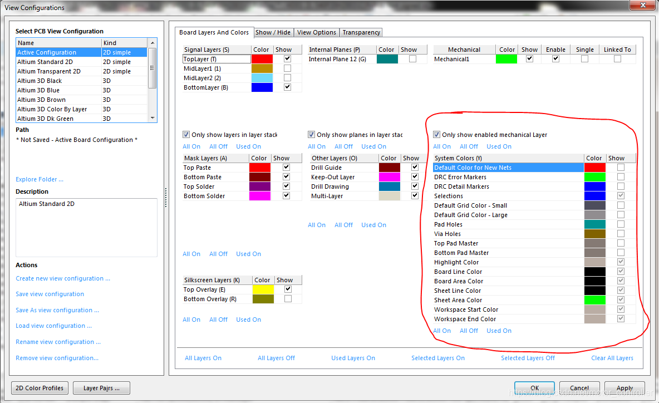Viewport: 659px width, 403px height.
Task: Click Selected Layers Off link
Action: point(528,358)
